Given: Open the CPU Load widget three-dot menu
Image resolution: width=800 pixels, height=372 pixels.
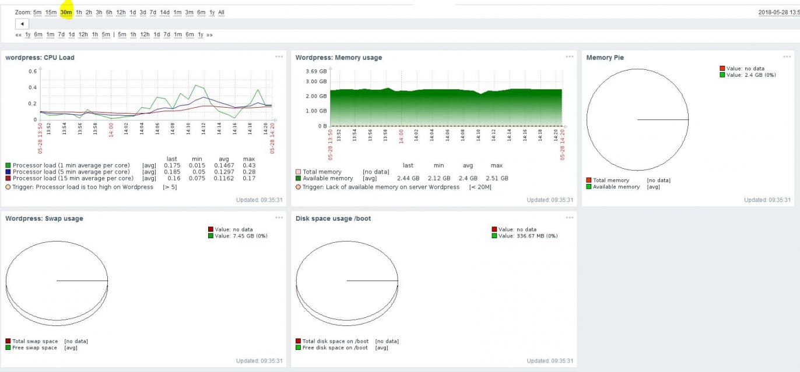Looking at the screenshot, I should coord(279,56).
